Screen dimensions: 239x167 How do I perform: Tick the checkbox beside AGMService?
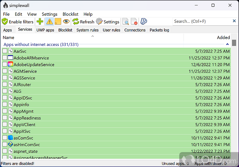click(5, 71)
